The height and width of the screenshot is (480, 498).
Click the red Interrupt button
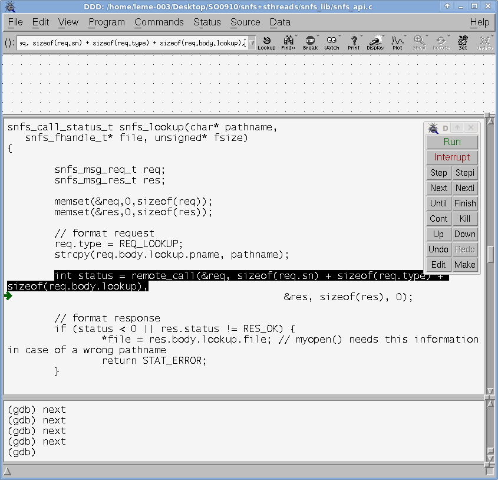click(452, 157)
